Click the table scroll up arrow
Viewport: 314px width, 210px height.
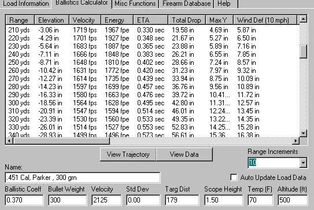(x=303, y=19)
